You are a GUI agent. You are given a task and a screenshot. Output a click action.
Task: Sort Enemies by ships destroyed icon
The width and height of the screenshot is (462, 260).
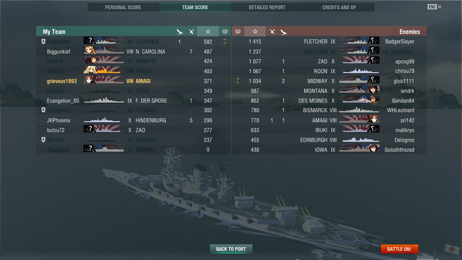click(283, 32)
